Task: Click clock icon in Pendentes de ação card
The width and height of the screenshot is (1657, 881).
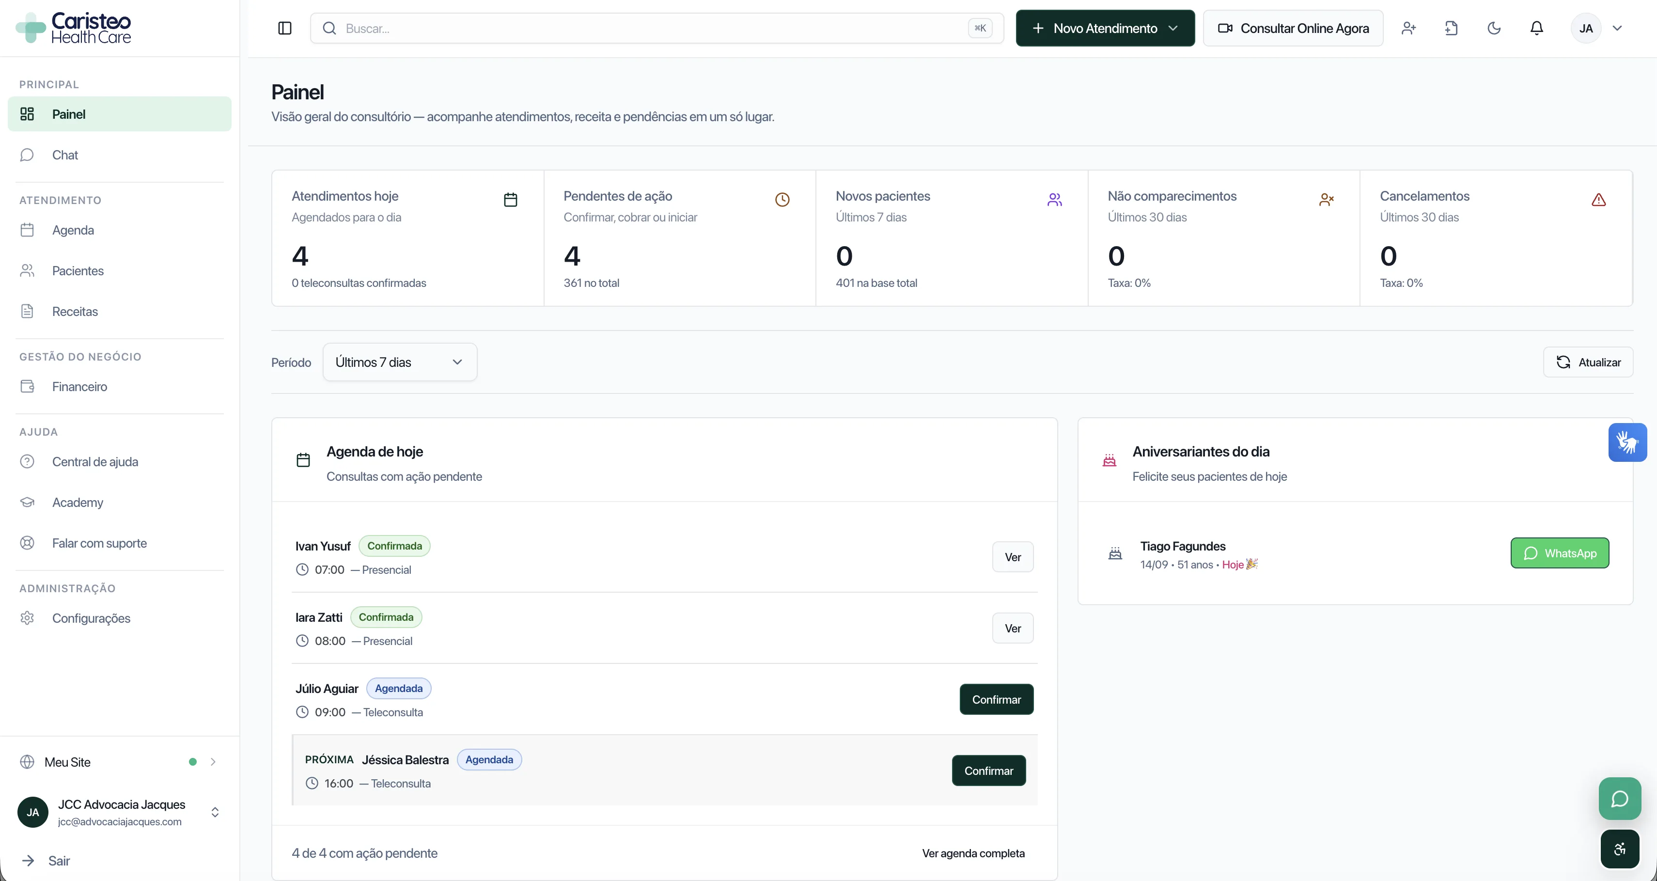Action: coord(782,200)
